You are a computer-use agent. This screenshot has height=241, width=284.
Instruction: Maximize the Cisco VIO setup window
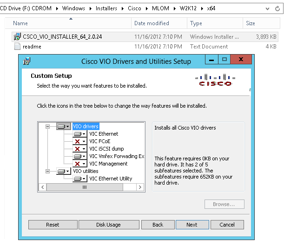click(224, 60)
